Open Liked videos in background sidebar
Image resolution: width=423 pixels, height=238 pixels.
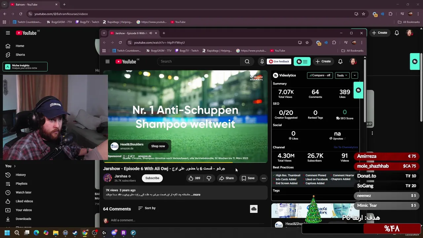pos(24,201)
